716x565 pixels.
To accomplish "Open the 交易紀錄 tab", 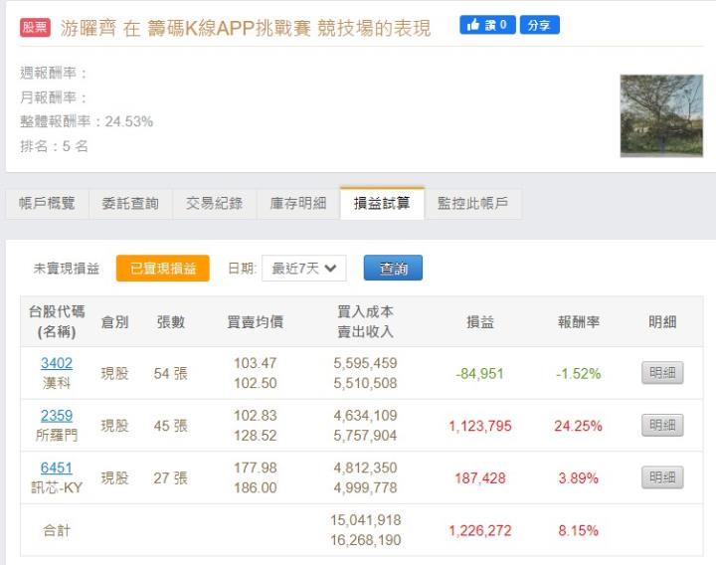I will pos(214,203).
